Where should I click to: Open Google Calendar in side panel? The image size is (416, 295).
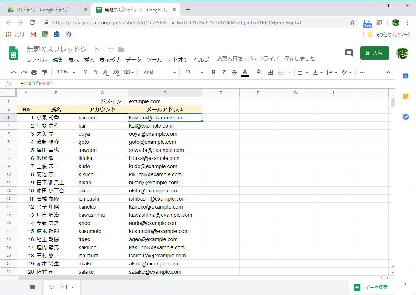(x=406, y=76)
